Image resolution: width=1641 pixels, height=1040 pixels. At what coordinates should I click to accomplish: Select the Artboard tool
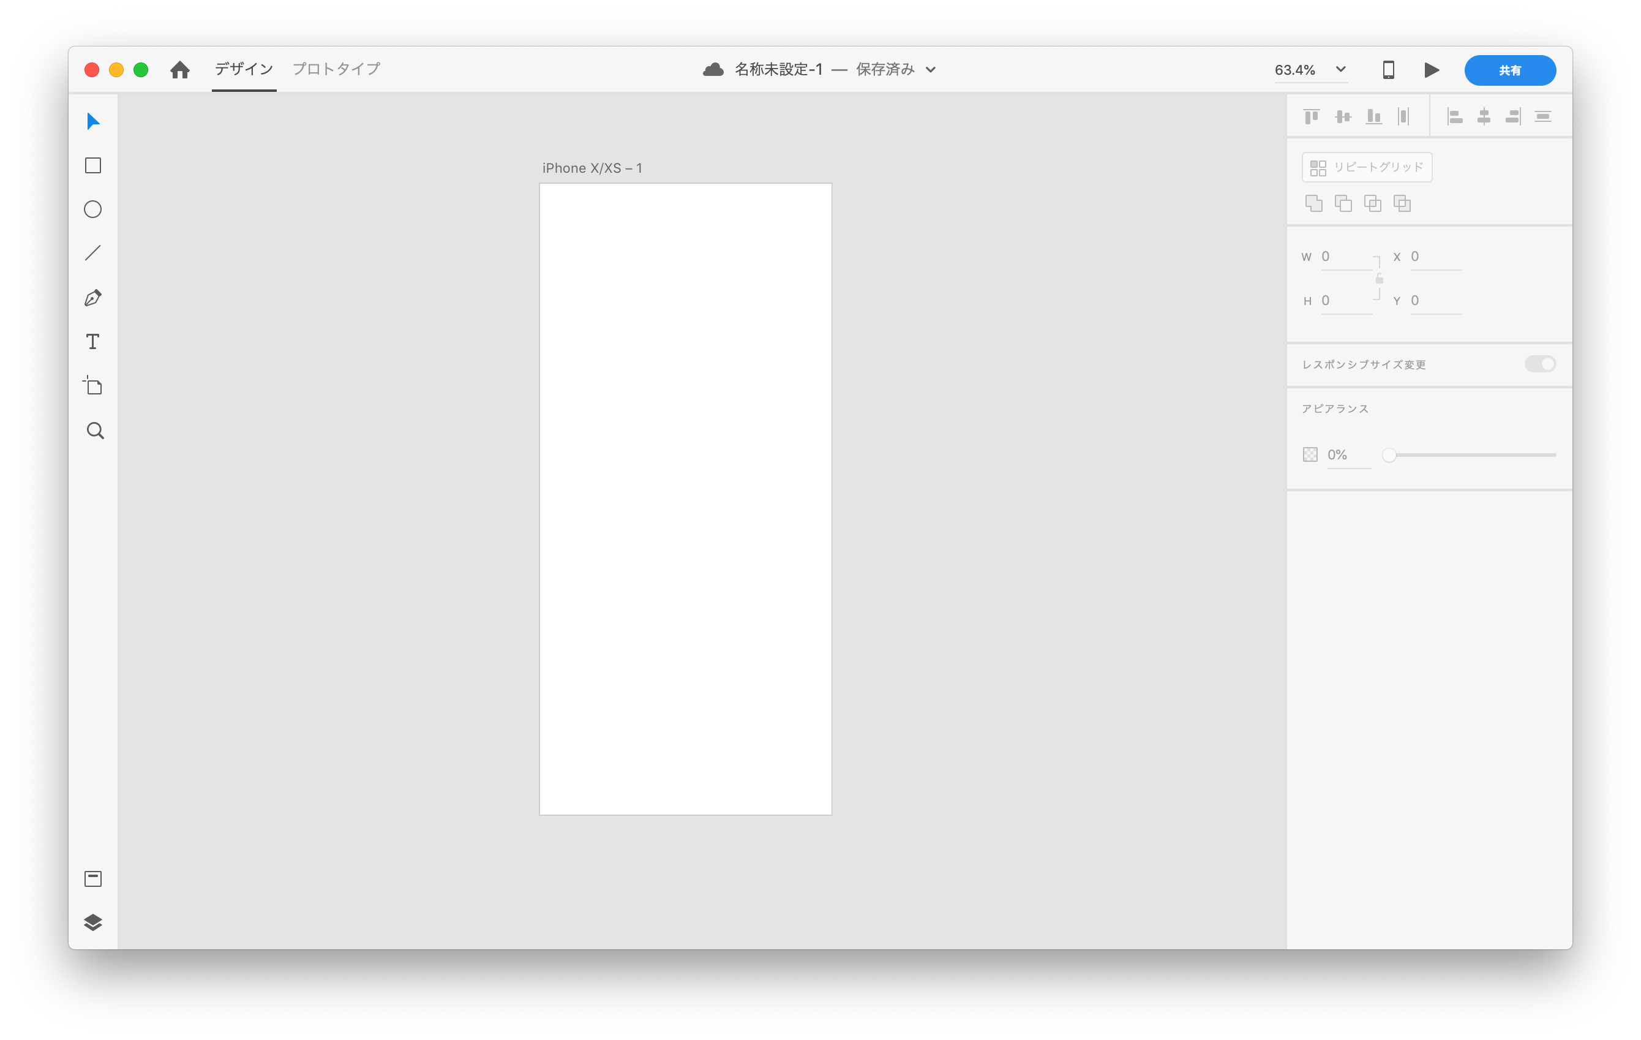pyautogui.click(x=92, y=386)
